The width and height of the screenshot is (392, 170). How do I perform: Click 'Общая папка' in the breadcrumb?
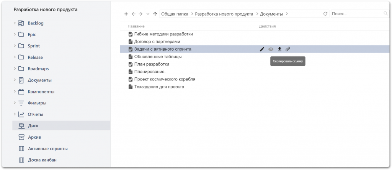click(175, 14)
